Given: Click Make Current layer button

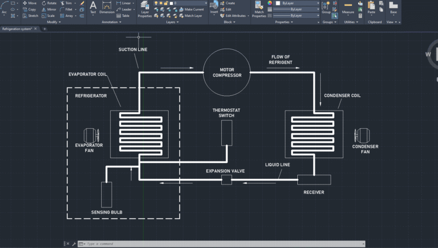Looking at the screenshot, I should [192, 9].
